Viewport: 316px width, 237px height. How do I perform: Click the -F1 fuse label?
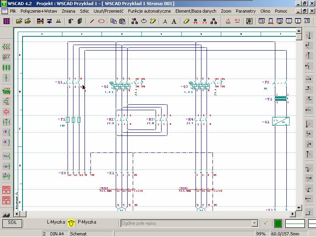(x=62, y=119)
